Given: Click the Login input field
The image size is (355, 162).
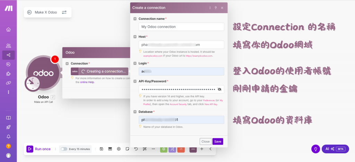Looking at the screenshot, I should (181, 71).
